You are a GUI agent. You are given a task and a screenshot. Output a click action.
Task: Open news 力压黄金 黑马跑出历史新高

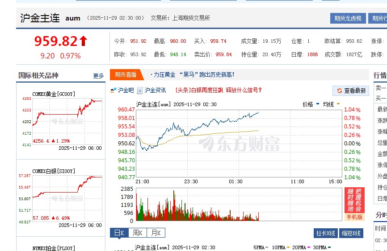pyautogui.click(x=192, y=74)
